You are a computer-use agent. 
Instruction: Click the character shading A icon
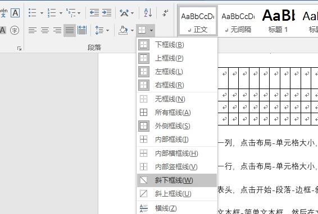(2, 31)
